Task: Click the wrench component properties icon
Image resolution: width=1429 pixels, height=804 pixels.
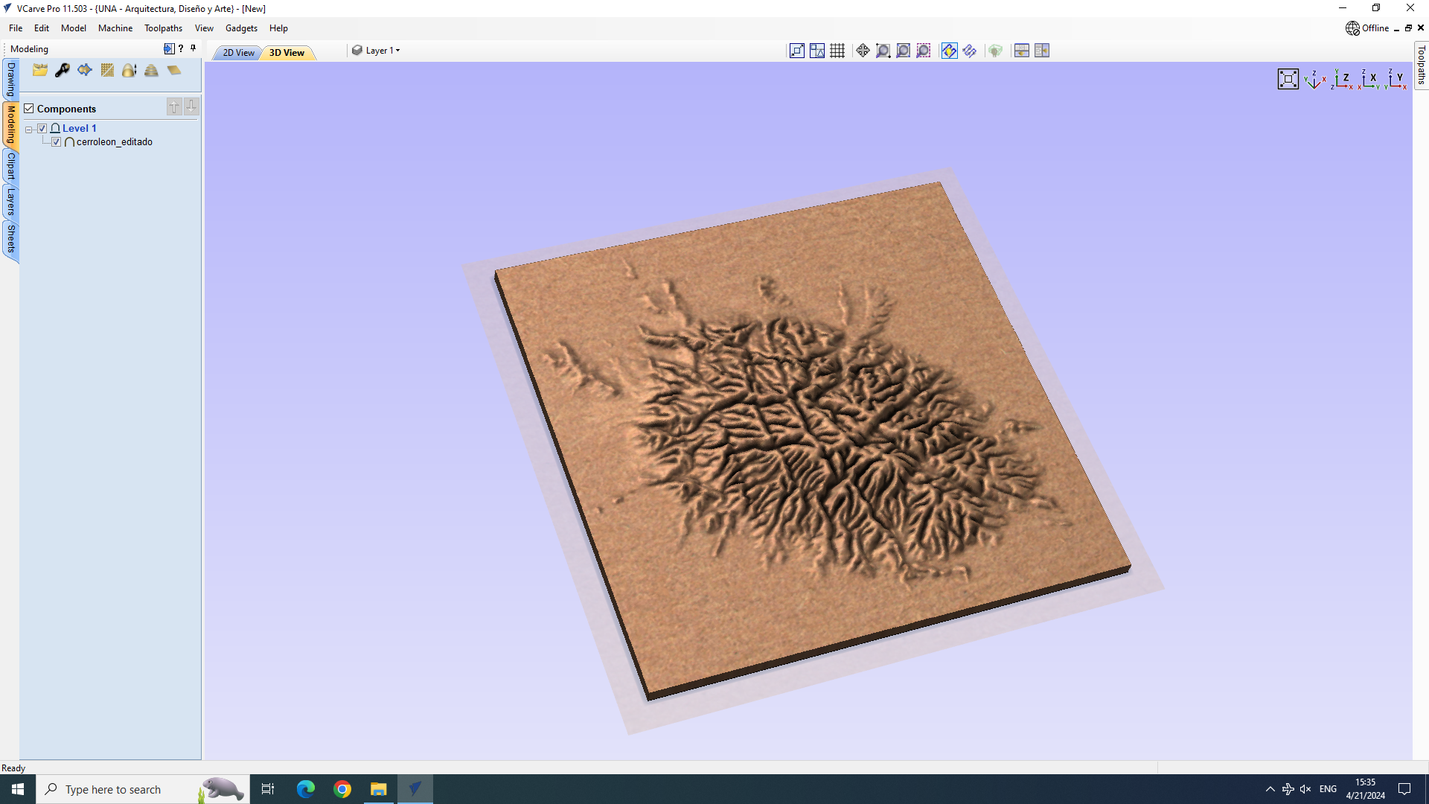Action: (x=63, y=70)
